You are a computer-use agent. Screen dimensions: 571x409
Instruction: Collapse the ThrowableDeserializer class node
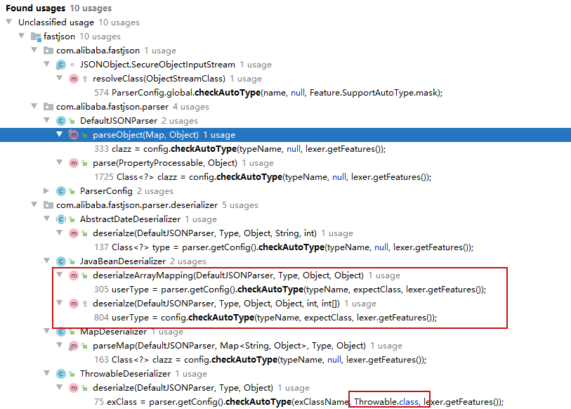coord(46,373)
